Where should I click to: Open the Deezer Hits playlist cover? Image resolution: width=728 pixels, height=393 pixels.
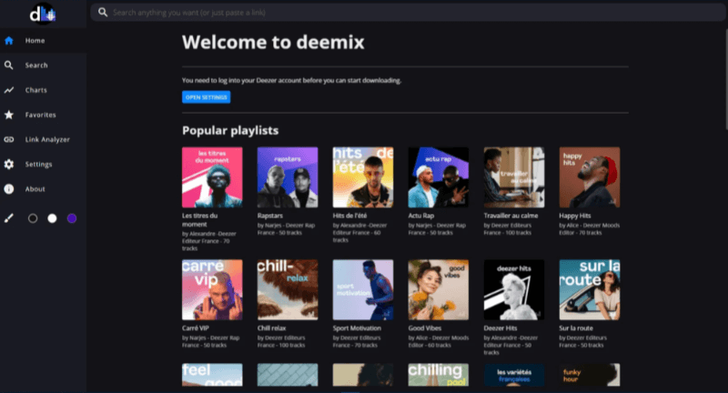514,289
